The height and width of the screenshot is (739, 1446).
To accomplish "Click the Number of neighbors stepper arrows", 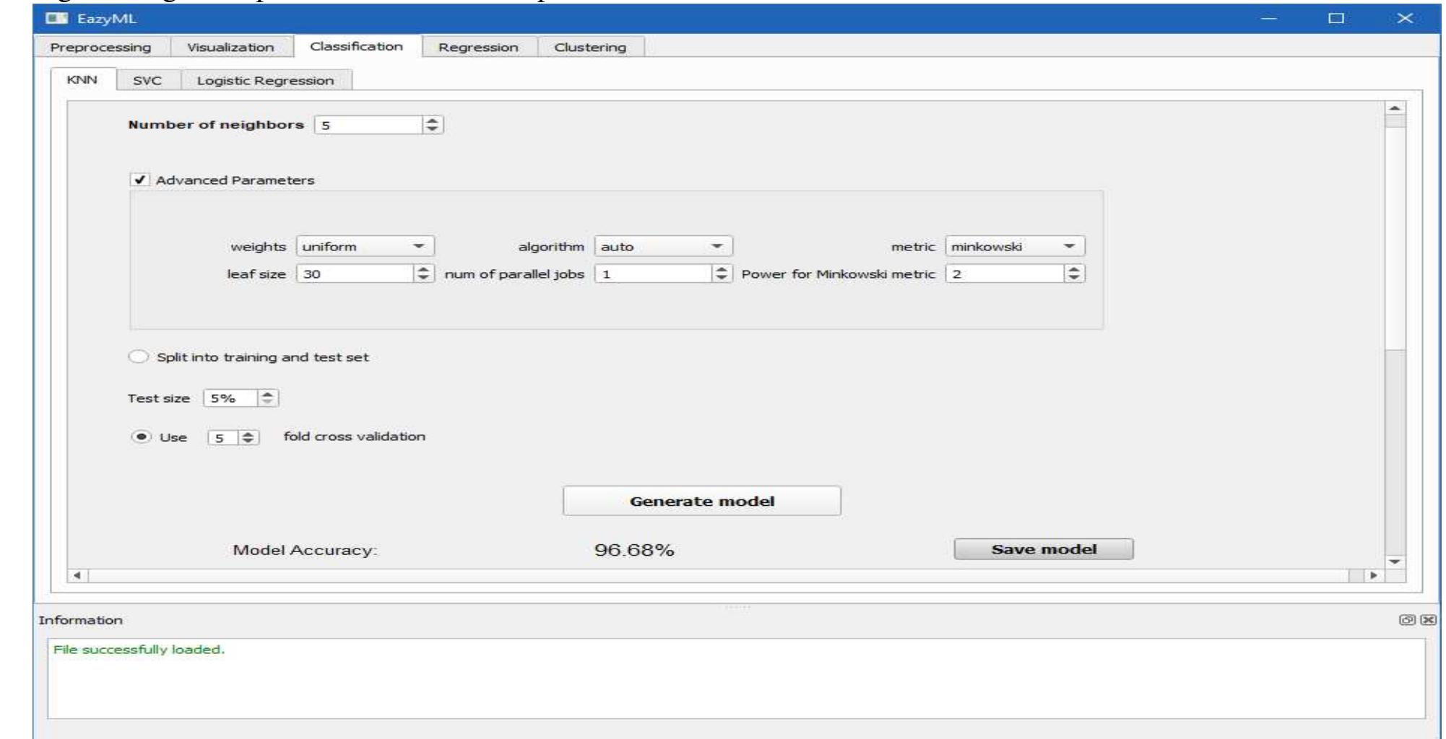I will click(x=432, y=125).
